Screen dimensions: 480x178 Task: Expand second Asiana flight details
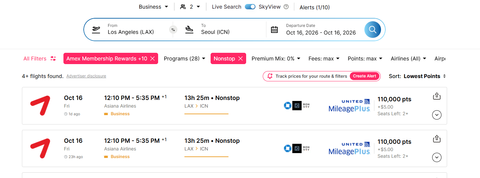click(436, 157)
